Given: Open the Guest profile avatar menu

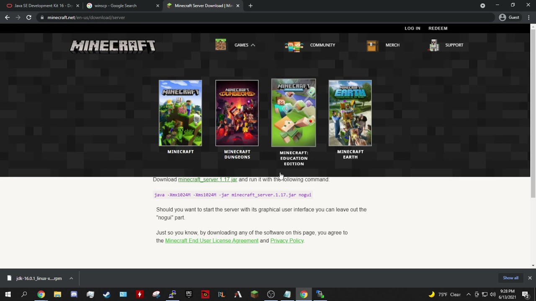Looking at the screenshot, I should click(502, 18).
